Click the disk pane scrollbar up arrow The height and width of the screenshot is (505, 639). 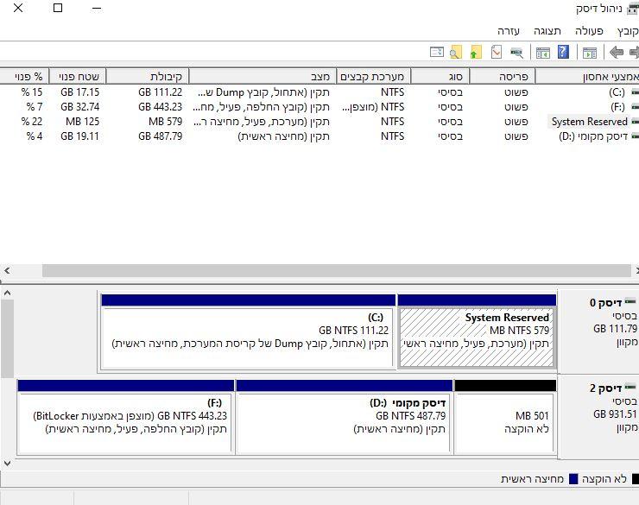7,294
